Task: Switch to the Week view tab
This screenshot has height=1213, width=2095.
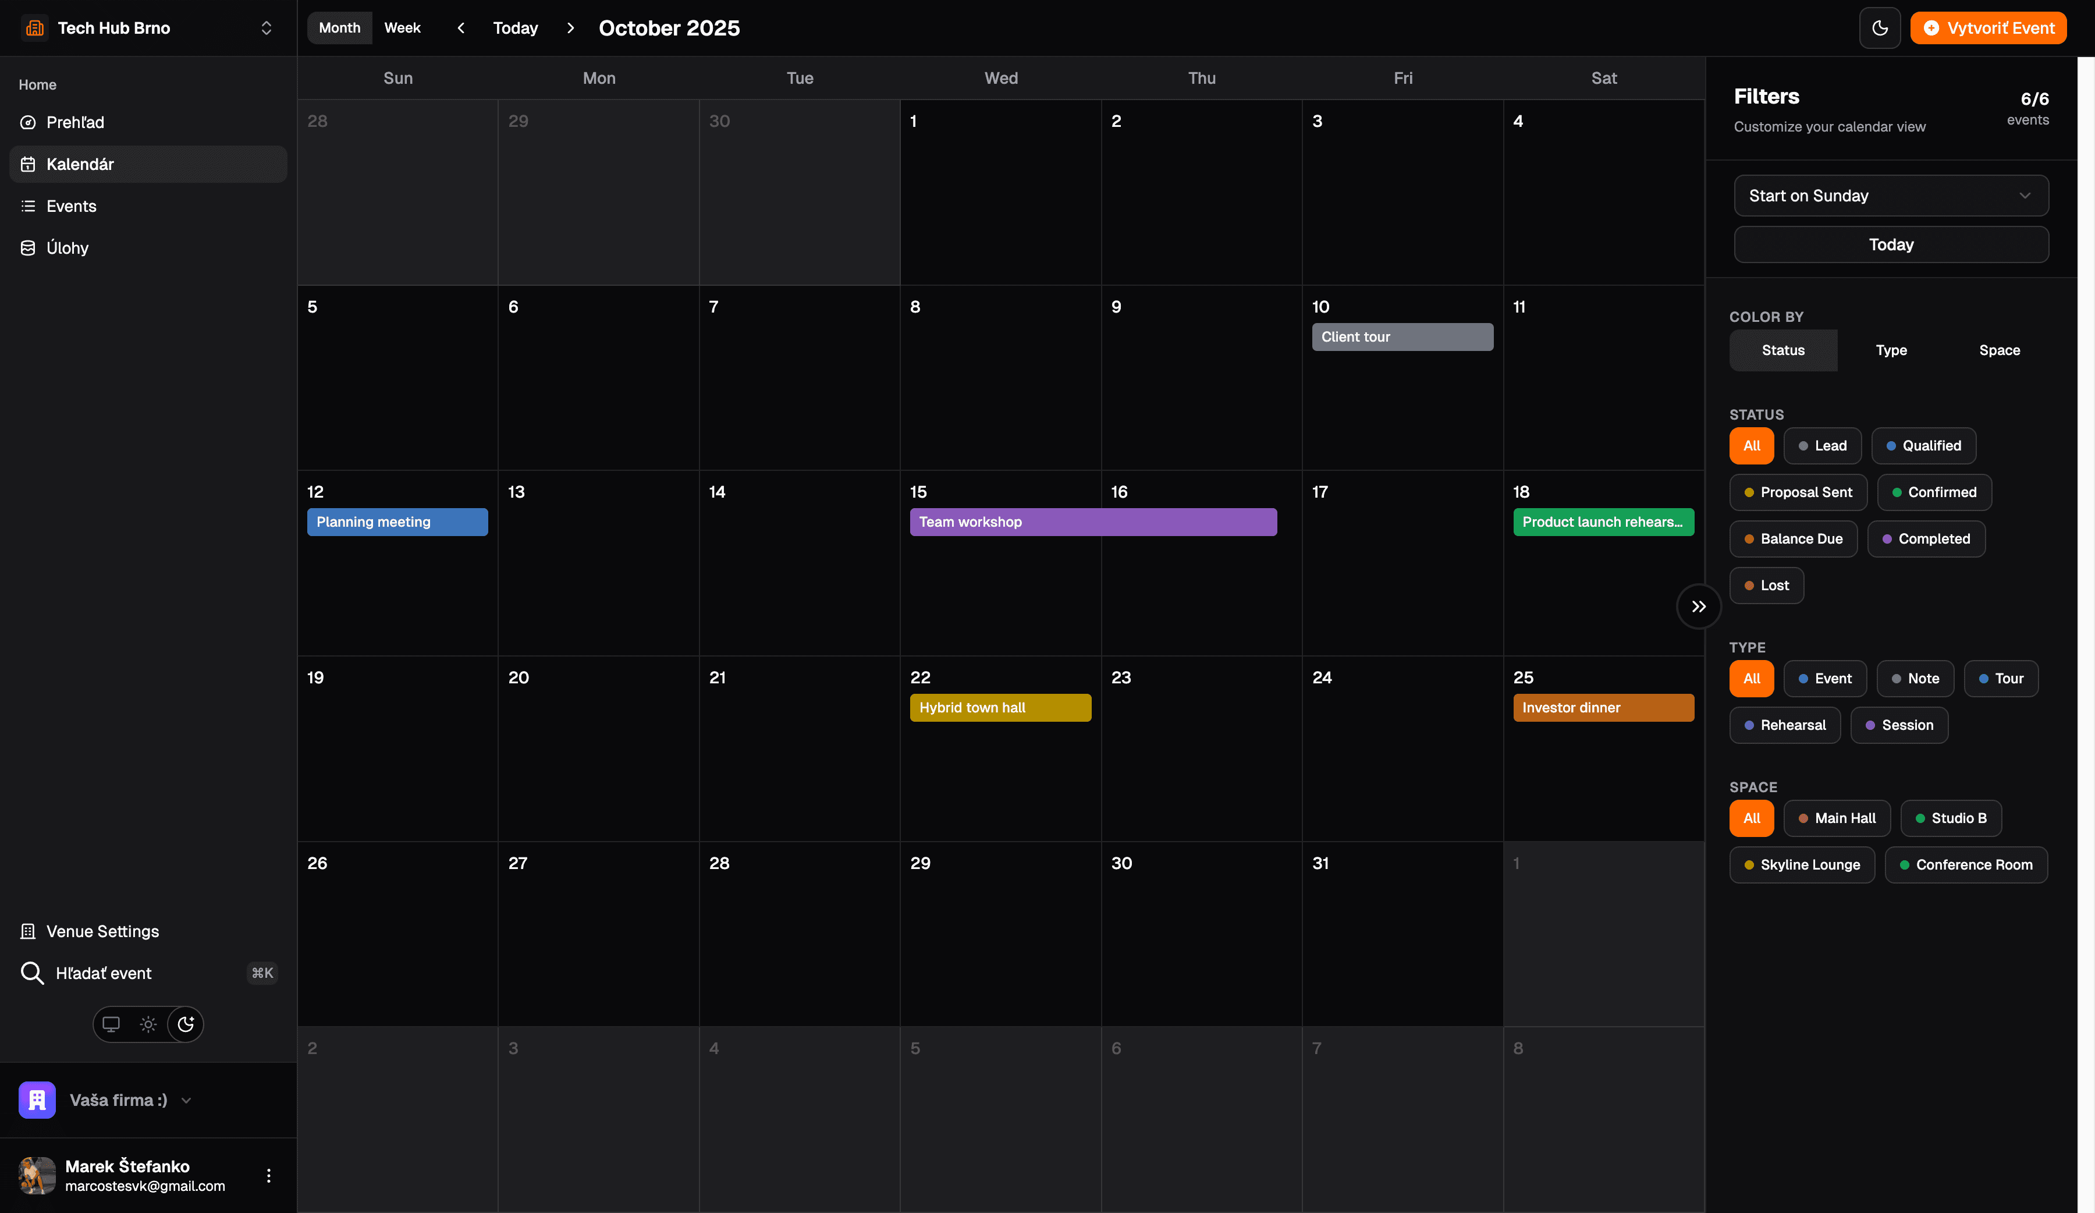Action: (x=402, y=29)
